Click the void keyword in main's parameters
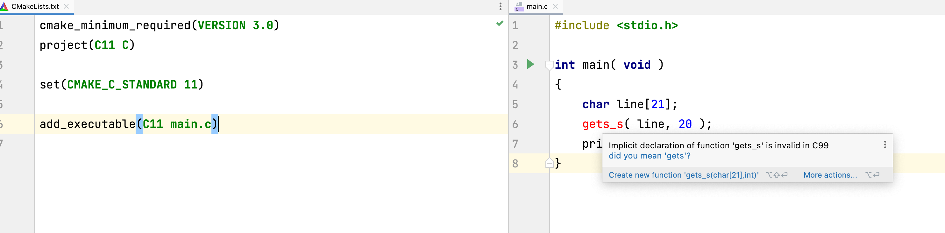Viewport: 945px width, 233px height. 637,65
